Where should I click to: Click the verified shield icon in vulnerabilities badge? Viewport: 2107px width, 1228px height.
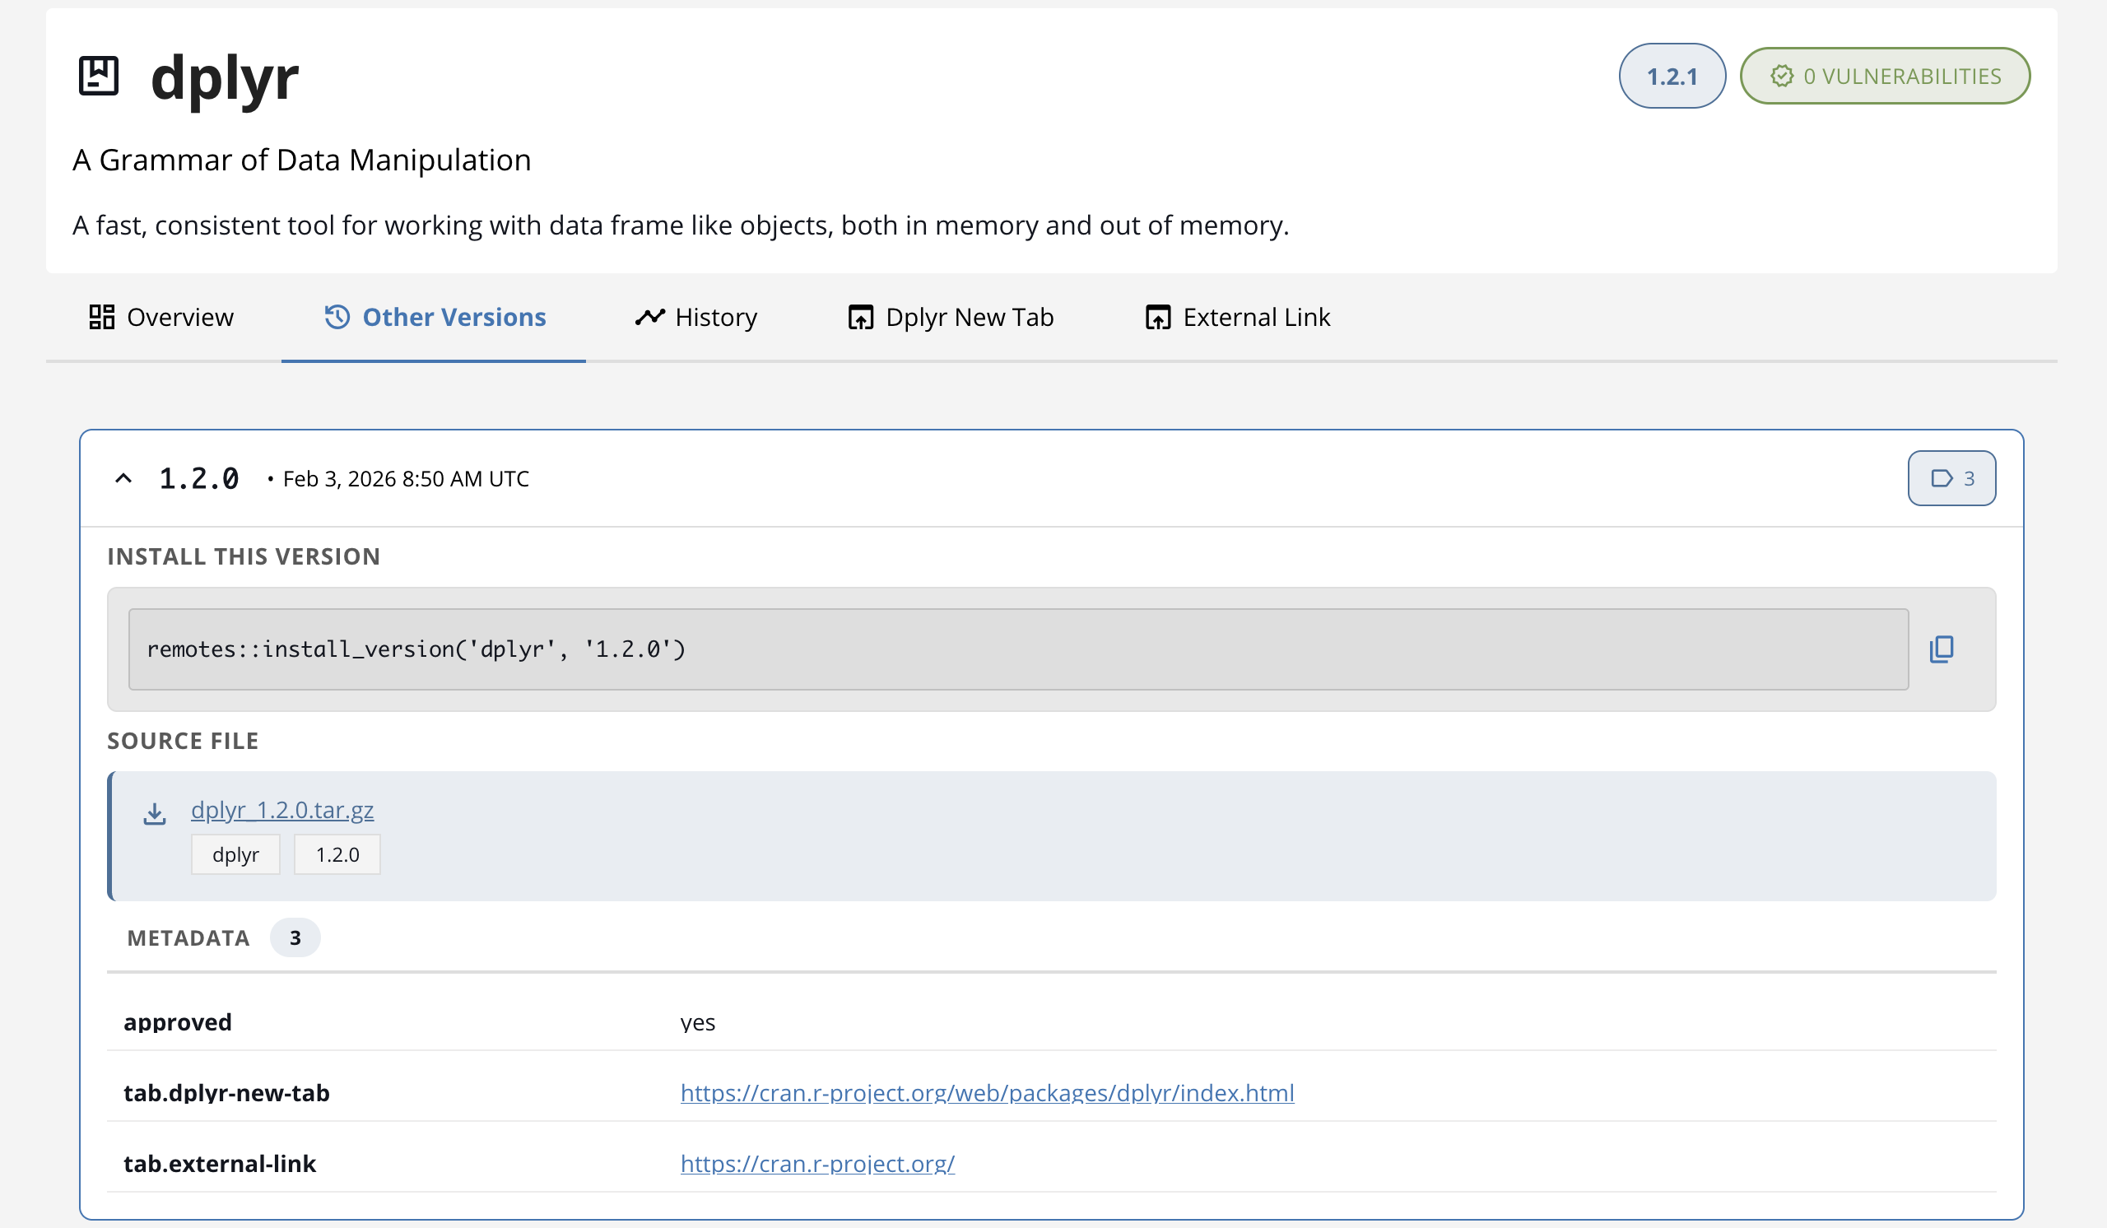coord(1782,76)
